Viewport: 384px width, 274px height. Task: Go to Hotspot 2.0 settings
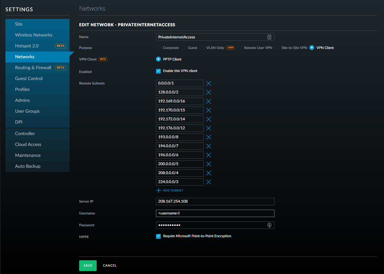pos(37,46)
